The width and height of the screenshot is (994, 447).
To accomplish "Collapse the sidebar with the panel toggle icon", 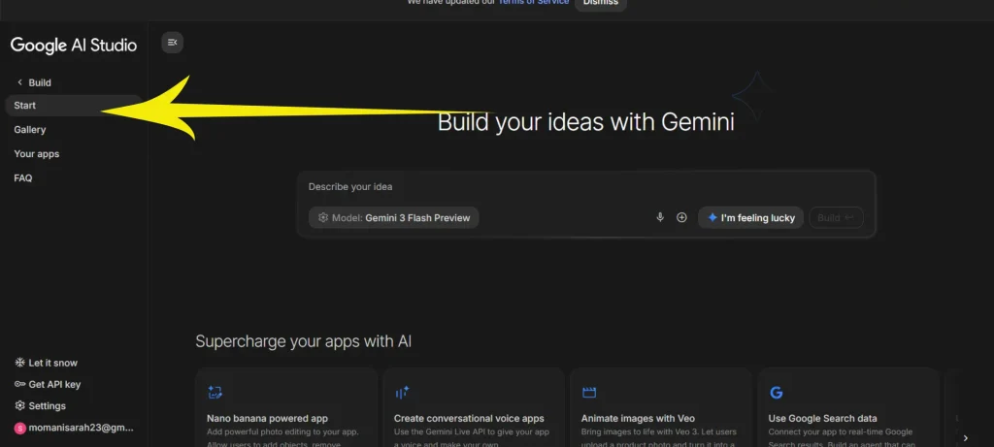I will (x=172, y=43).
